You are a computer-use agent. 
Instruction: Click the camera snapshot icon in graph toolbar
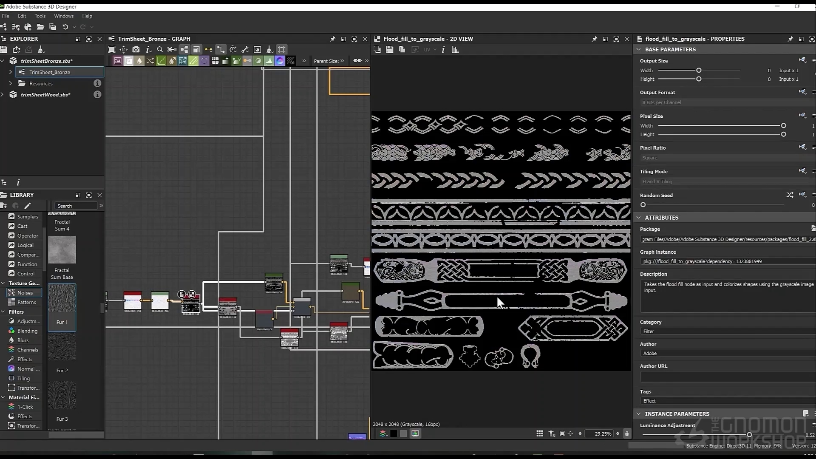pos(136,50)
